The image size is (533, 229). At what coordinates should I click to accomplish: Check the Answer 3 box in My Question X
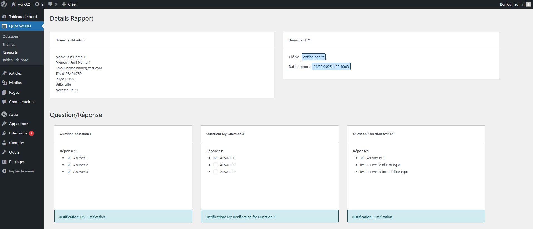(x=216, y=172)
